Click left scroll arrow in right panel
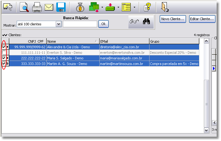This screenshot has width=221, height=141. click(214, 123)
